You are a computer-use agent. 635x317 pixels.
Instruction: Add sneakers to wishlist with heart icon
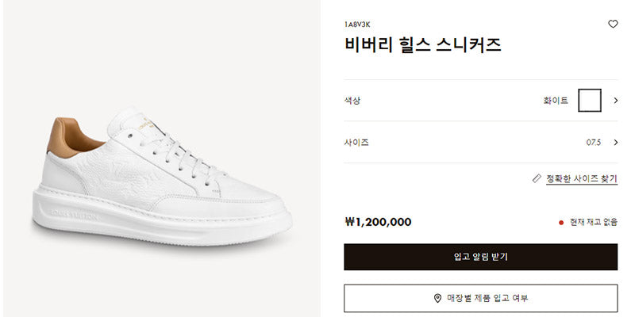point(613,25)
